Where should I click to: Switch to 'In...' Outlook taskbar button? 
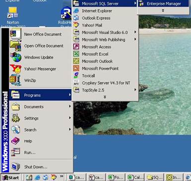174,178
